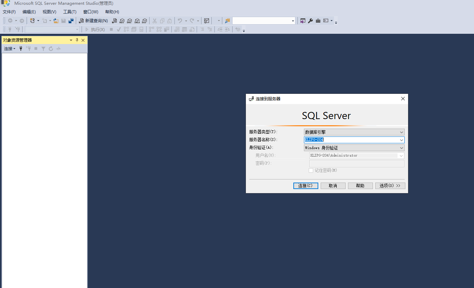Expand the Undo history dropdown arrow
The height and width of the screenshot is (288, 474).
click(186, 21)
